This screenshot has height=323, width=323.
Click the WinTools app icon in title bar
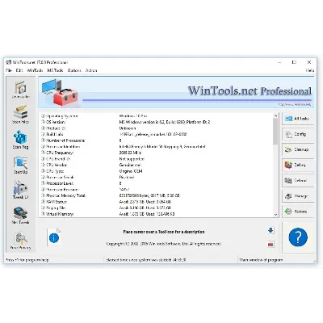point(9,62)
